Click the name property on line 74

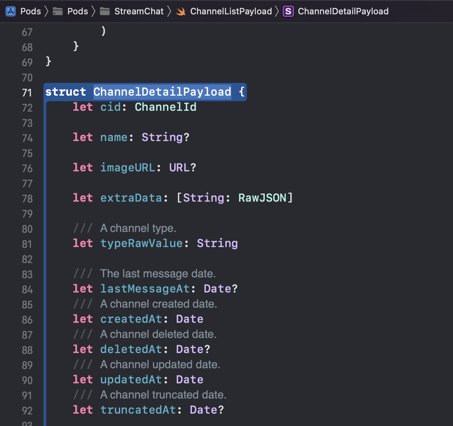pos(114,137)
